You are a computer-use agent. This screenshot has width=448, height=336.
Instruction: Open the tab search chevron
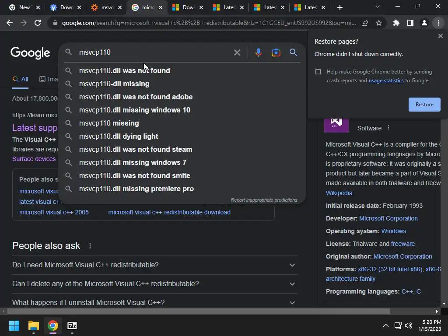click(x=378, y=6)
